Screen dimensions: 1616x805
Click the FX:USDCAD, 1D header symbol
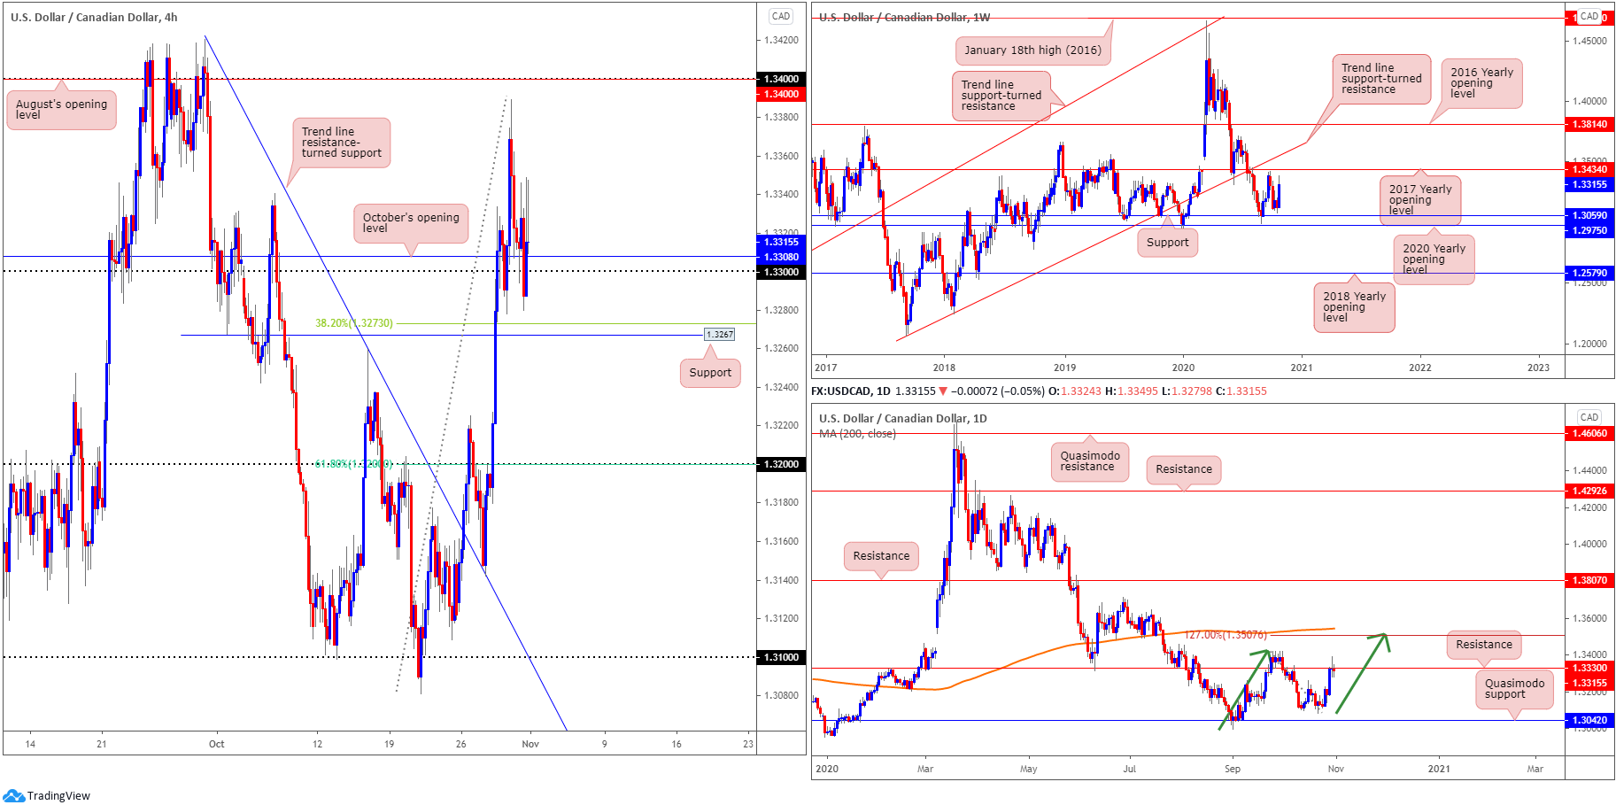[851, 391]
